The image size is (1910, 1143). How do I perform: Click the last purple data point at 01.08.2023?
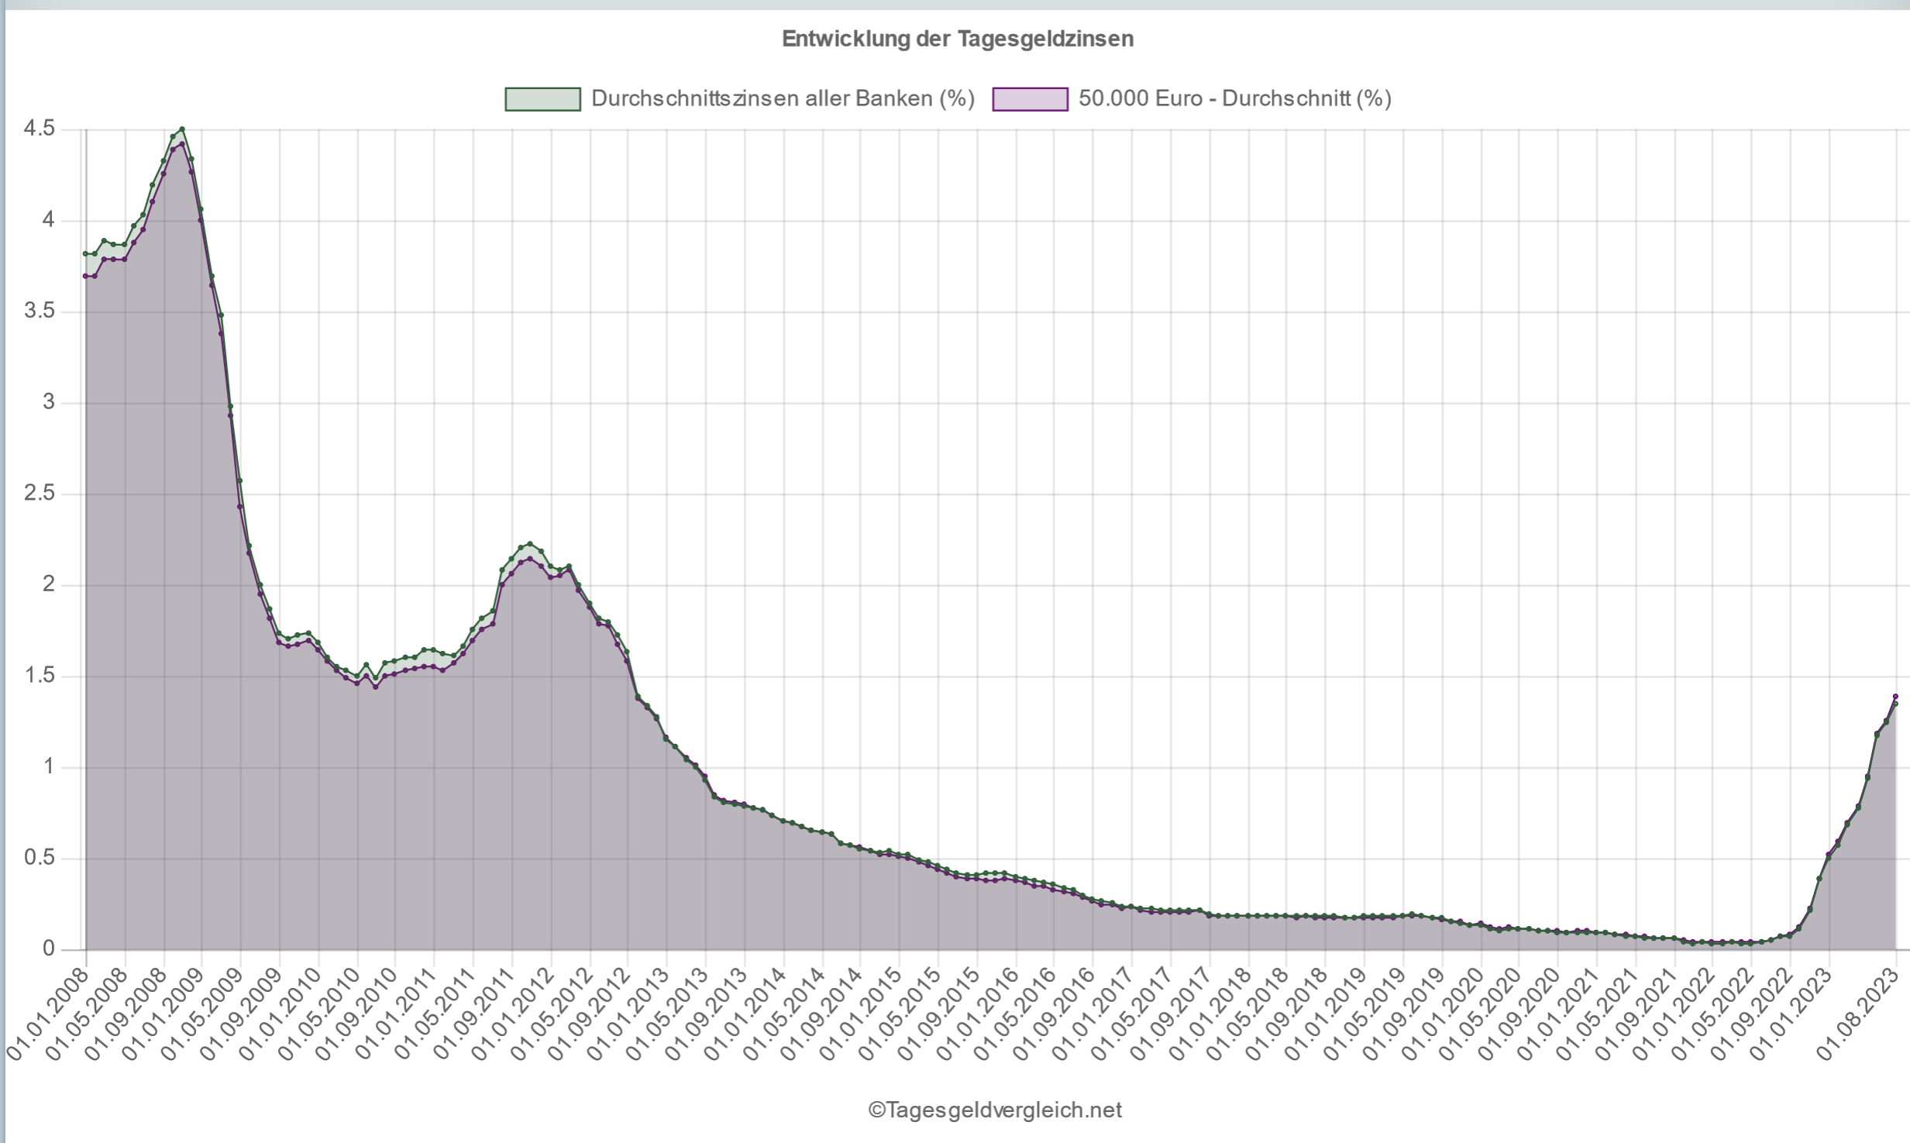1896,696
